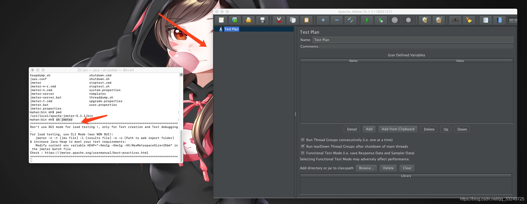Click the Library column header
This screenshot has height=204, width=527.
pyautogui.click(x=406, y=176)
